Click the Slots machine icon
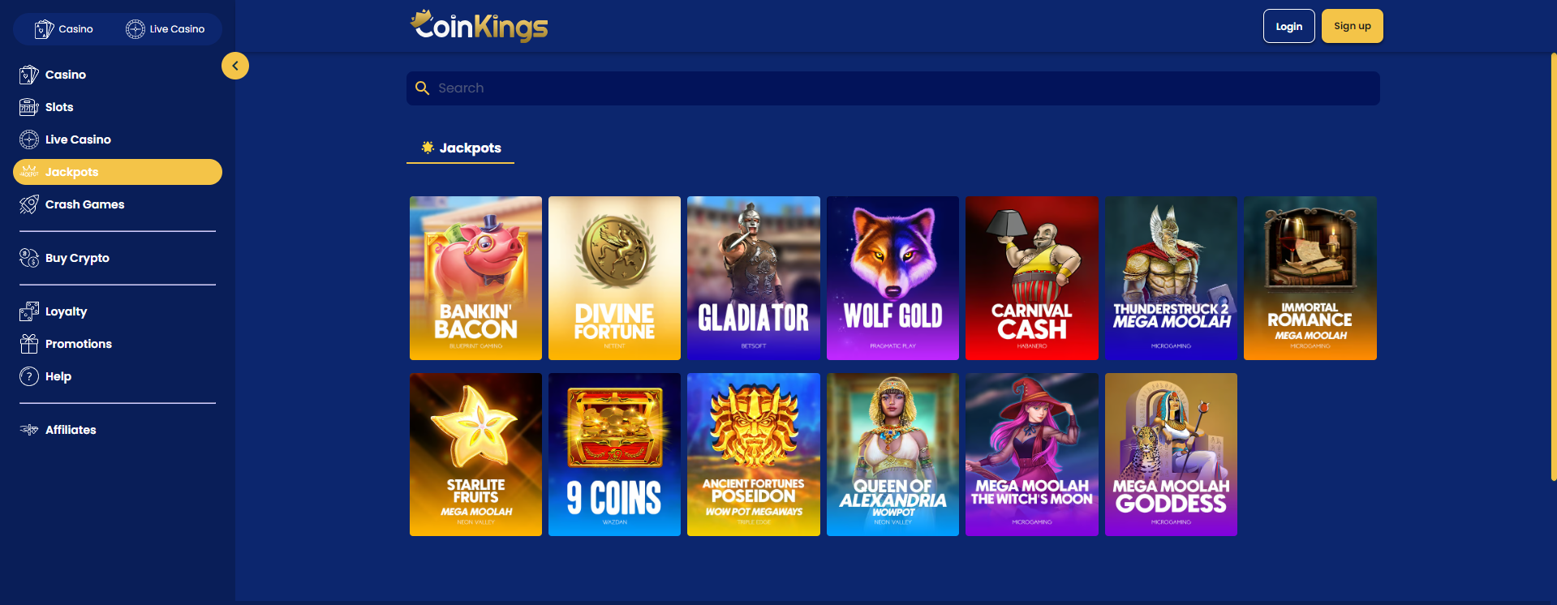The width and height of the screenshot is (1557, 605). point(29,107)
